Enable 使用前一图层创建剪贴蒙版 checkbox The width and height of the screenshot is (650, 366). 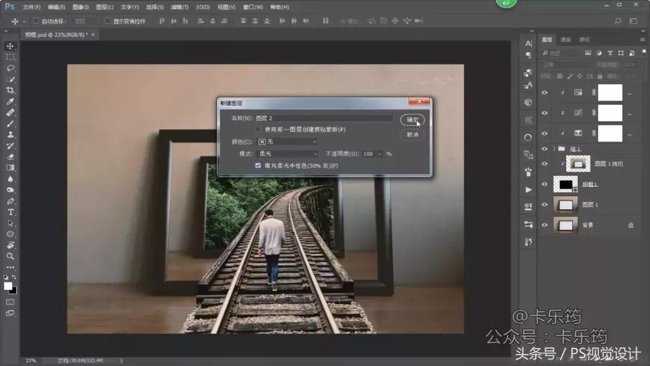tap(258, 129)
